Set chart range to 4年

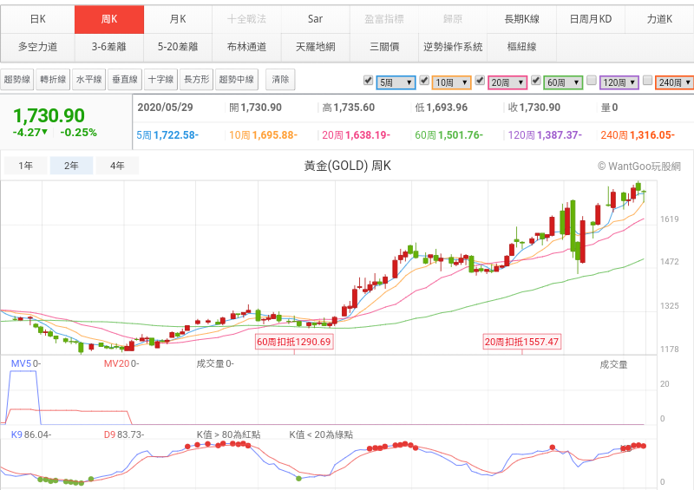coord(117,166)
